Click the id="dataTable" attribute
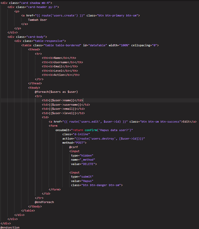Viewport: 199px width, 229px height. [95, 45]
